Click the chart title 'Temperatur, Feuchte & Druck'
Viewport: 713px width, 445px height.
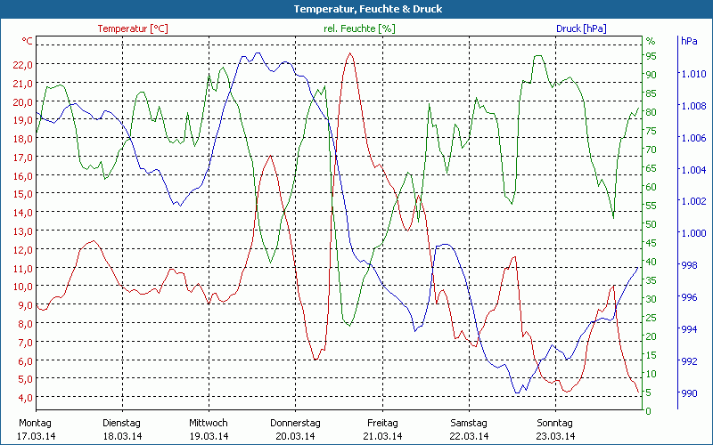[x=356, y=9]
